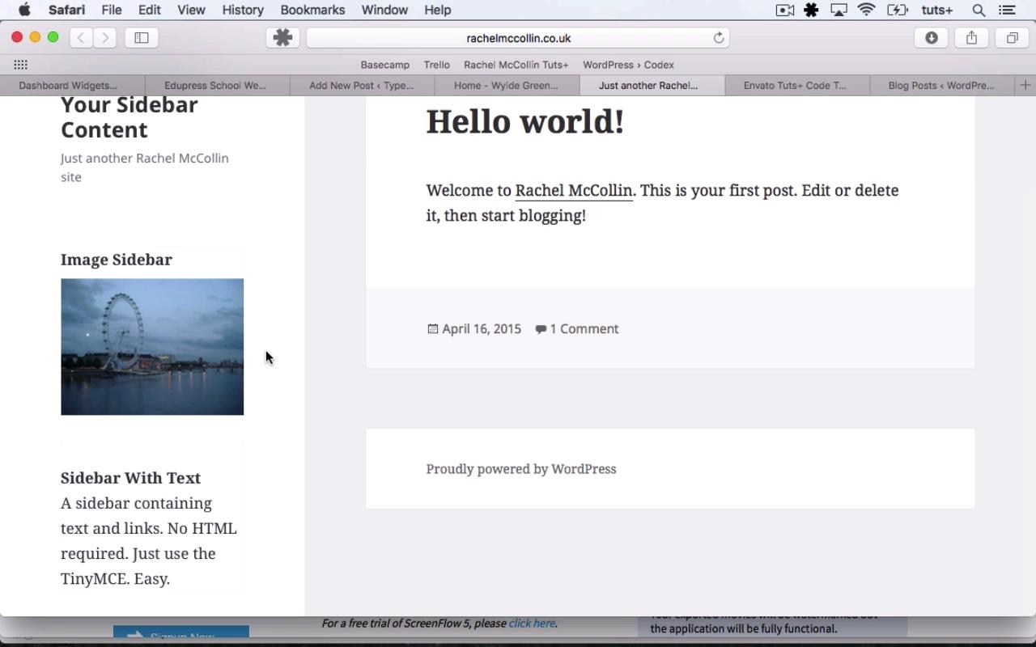Click the tuts+ user name in menu bar
1036x647 pixels.
[937, 10]
